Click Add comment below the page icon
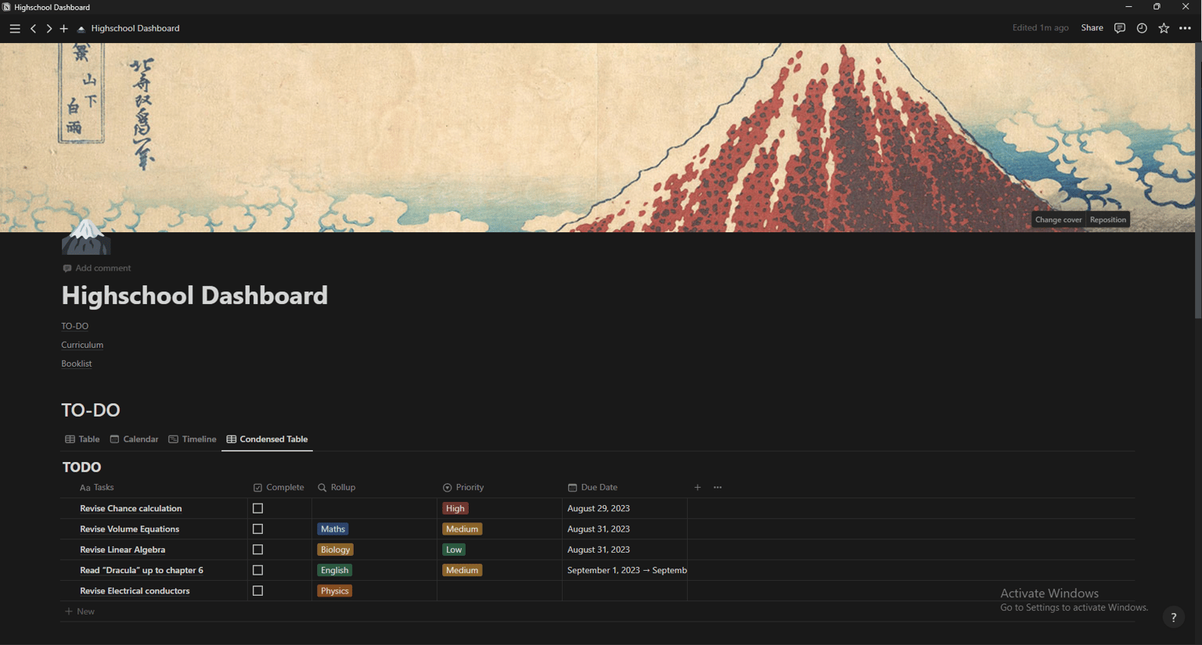Viewport: 1202px width, 645px height. click(x=96, y=268)
